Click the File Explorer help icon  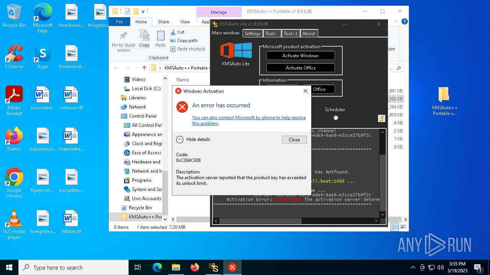[405, 22]
